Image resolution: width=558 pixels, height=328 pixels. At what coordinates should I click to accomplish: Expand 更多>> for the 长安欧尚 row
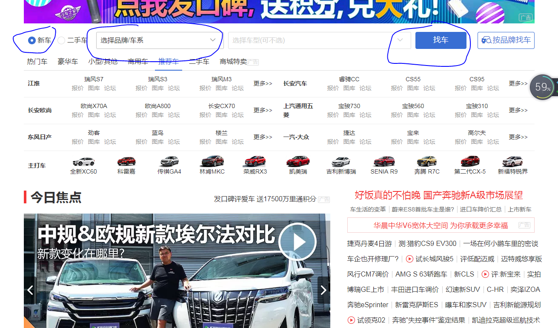(263, 110)
